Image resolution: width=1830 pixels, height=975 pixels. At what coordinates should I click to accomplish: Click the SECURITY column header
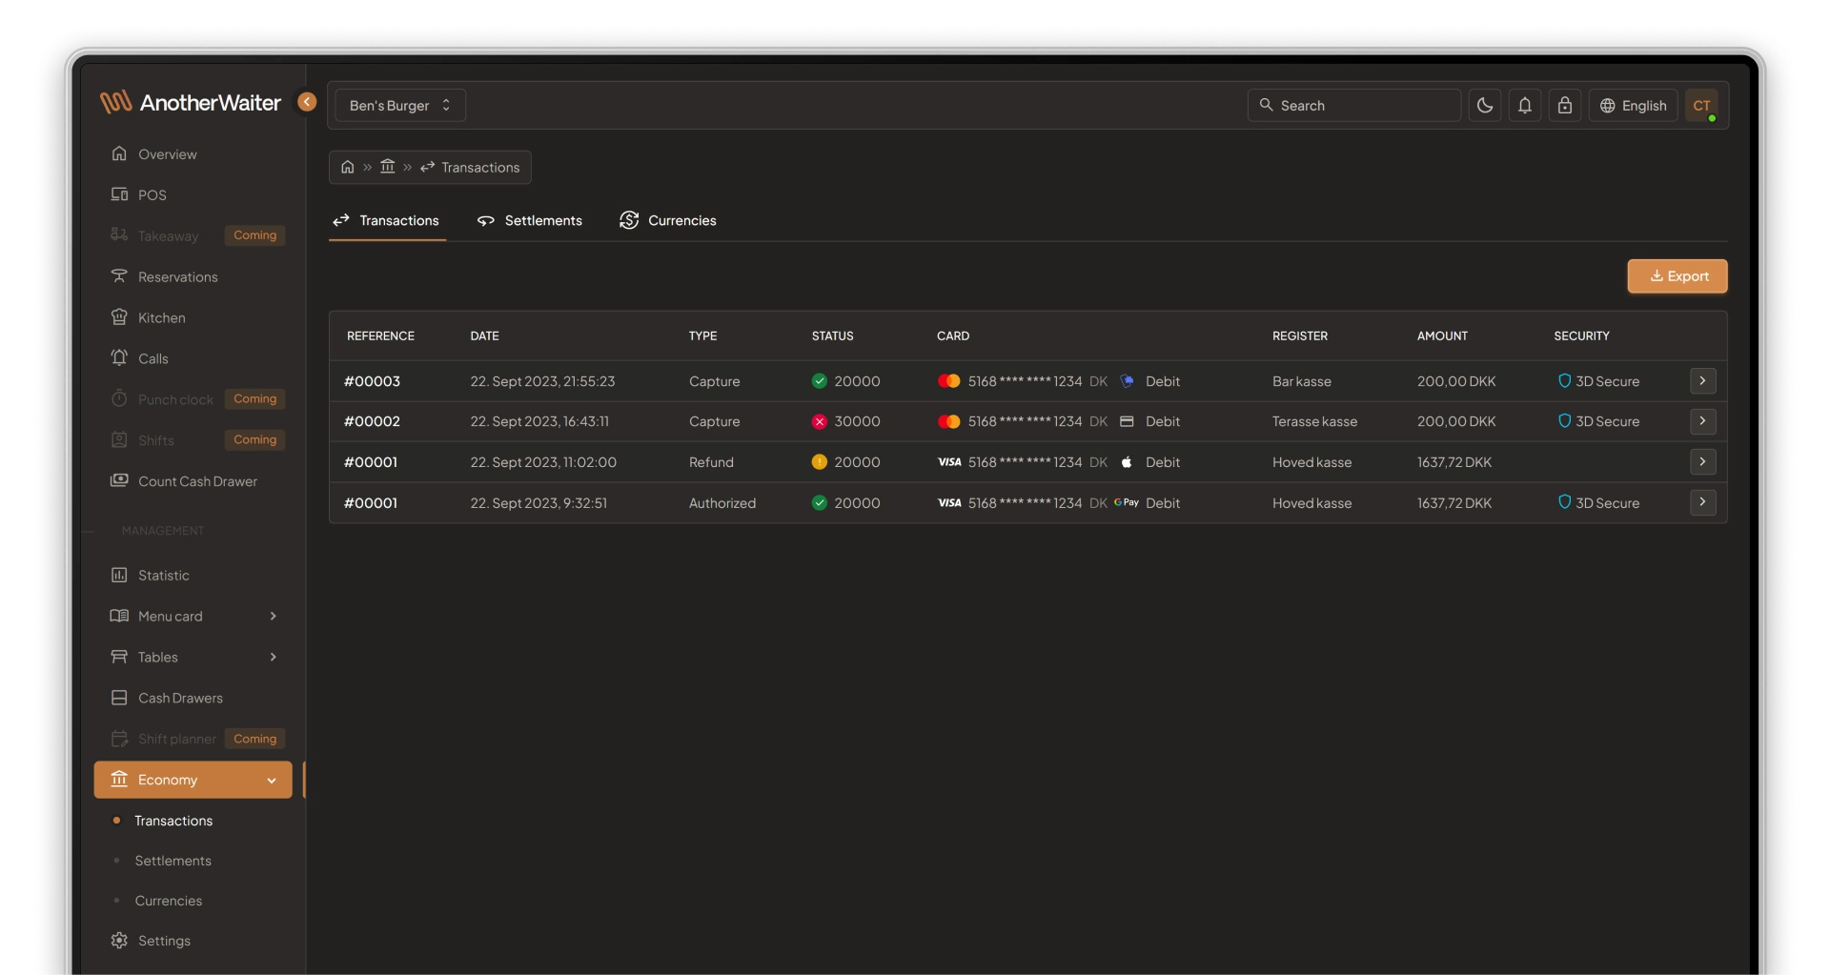[1581, 336]
